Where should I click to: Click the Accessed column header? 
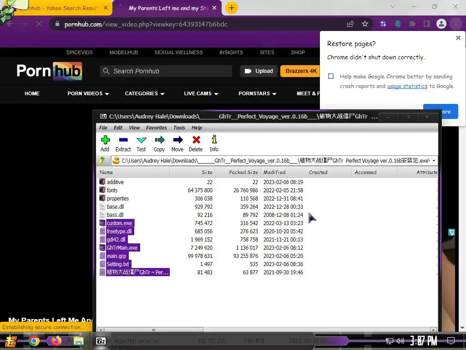374,172
